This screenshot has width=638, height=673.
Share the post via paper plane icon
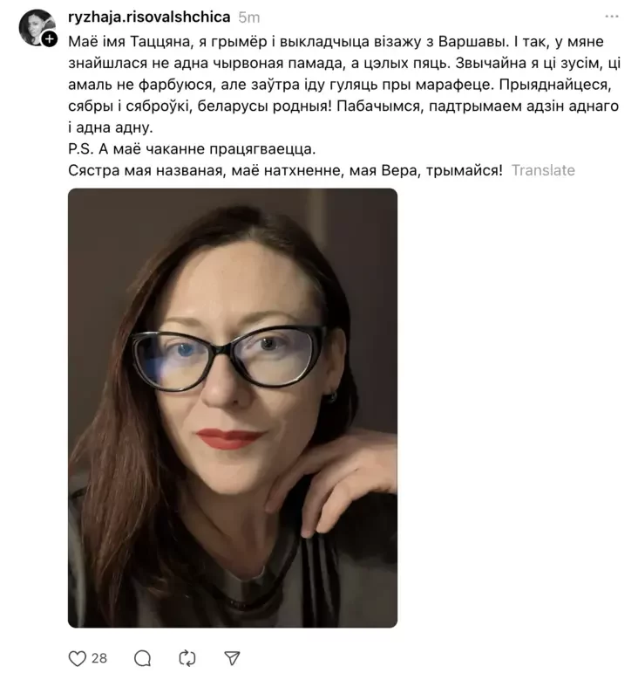pos(232,658)
